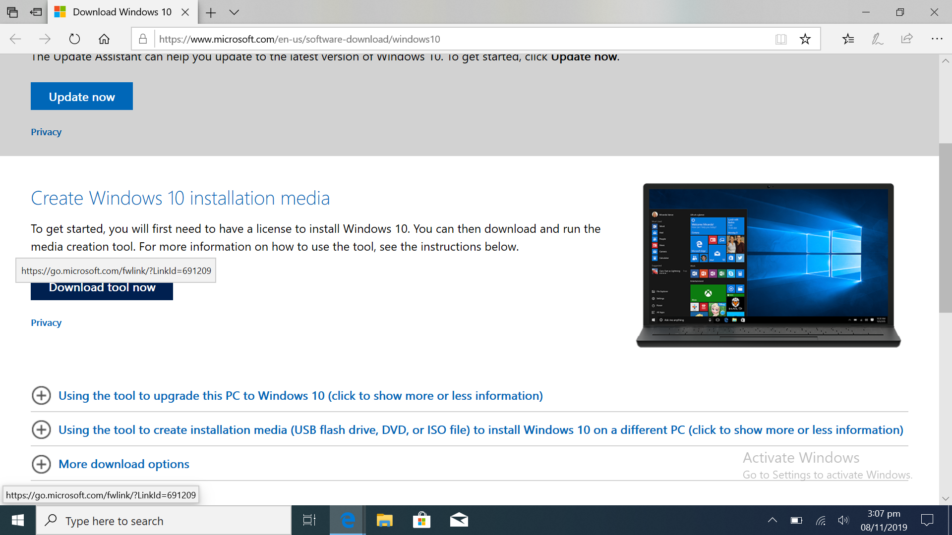Open the Favorites hub
The height and width of the screenshot is (535, 952).
[x=848, y=39]
